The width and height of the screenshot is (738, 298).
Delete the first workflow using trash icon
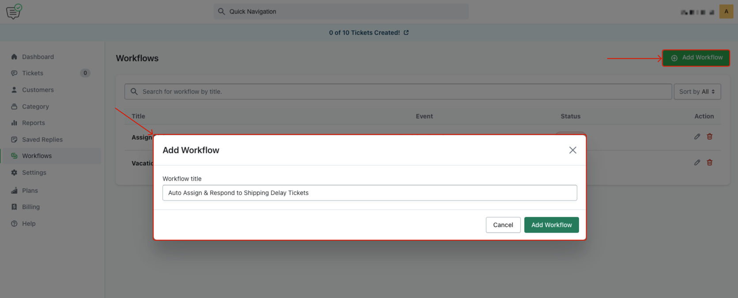click(709, 136)
